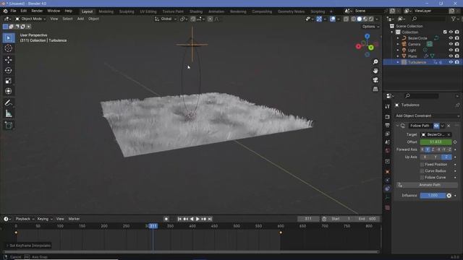
Task: Enable the Follow Curve checkbox
Action: click(x=422, y=178)
